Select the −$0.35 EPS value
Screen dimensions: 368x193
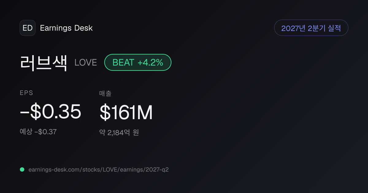51,112
